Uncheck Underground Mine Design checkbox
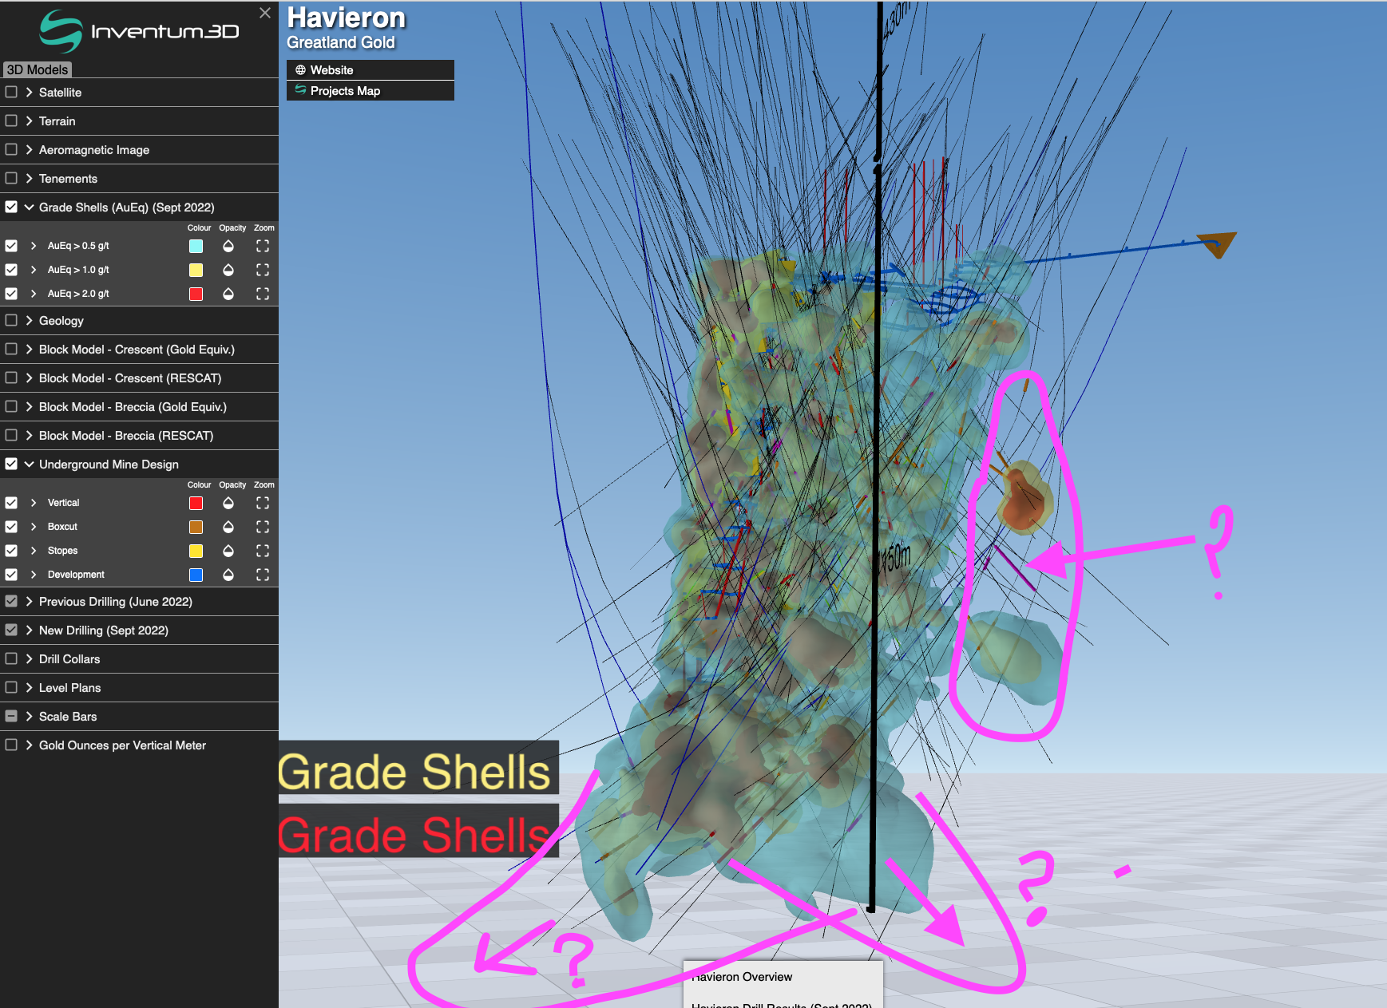This screenshot has width=1387, height=1008. click(11, 464)
